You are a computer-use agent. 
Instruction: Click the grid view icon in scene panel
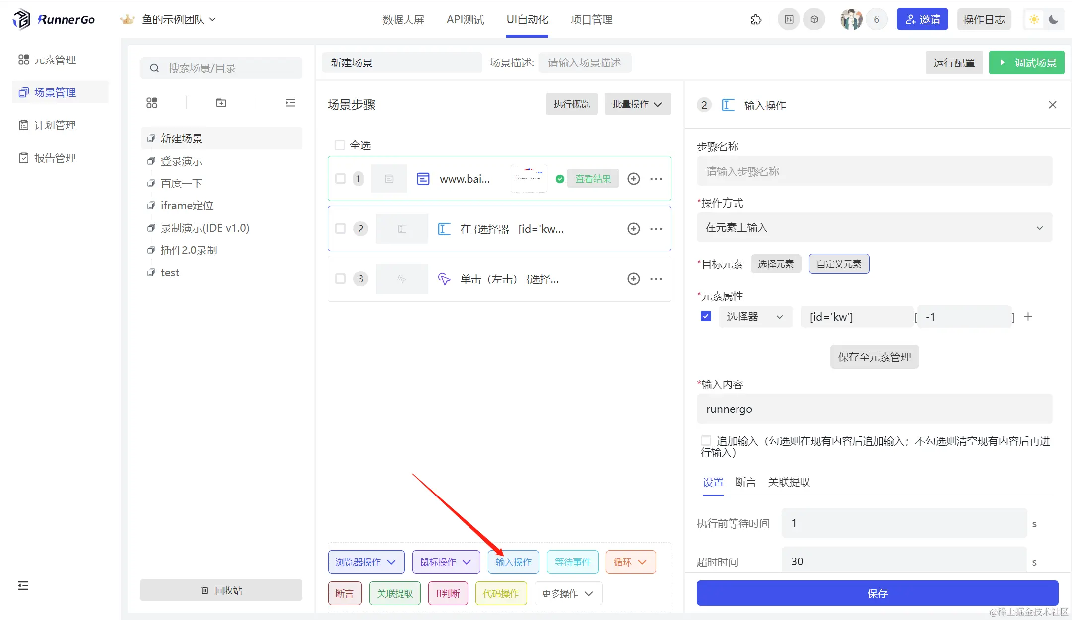click(x=152, y=103)
